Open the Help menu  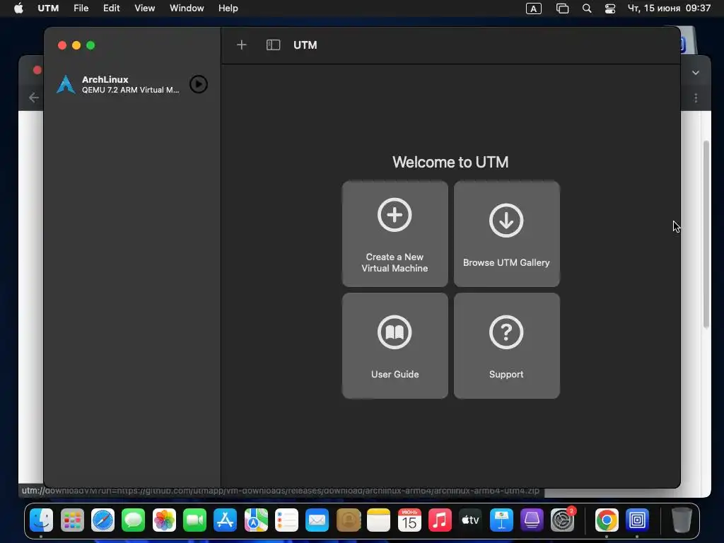point(228,8)
